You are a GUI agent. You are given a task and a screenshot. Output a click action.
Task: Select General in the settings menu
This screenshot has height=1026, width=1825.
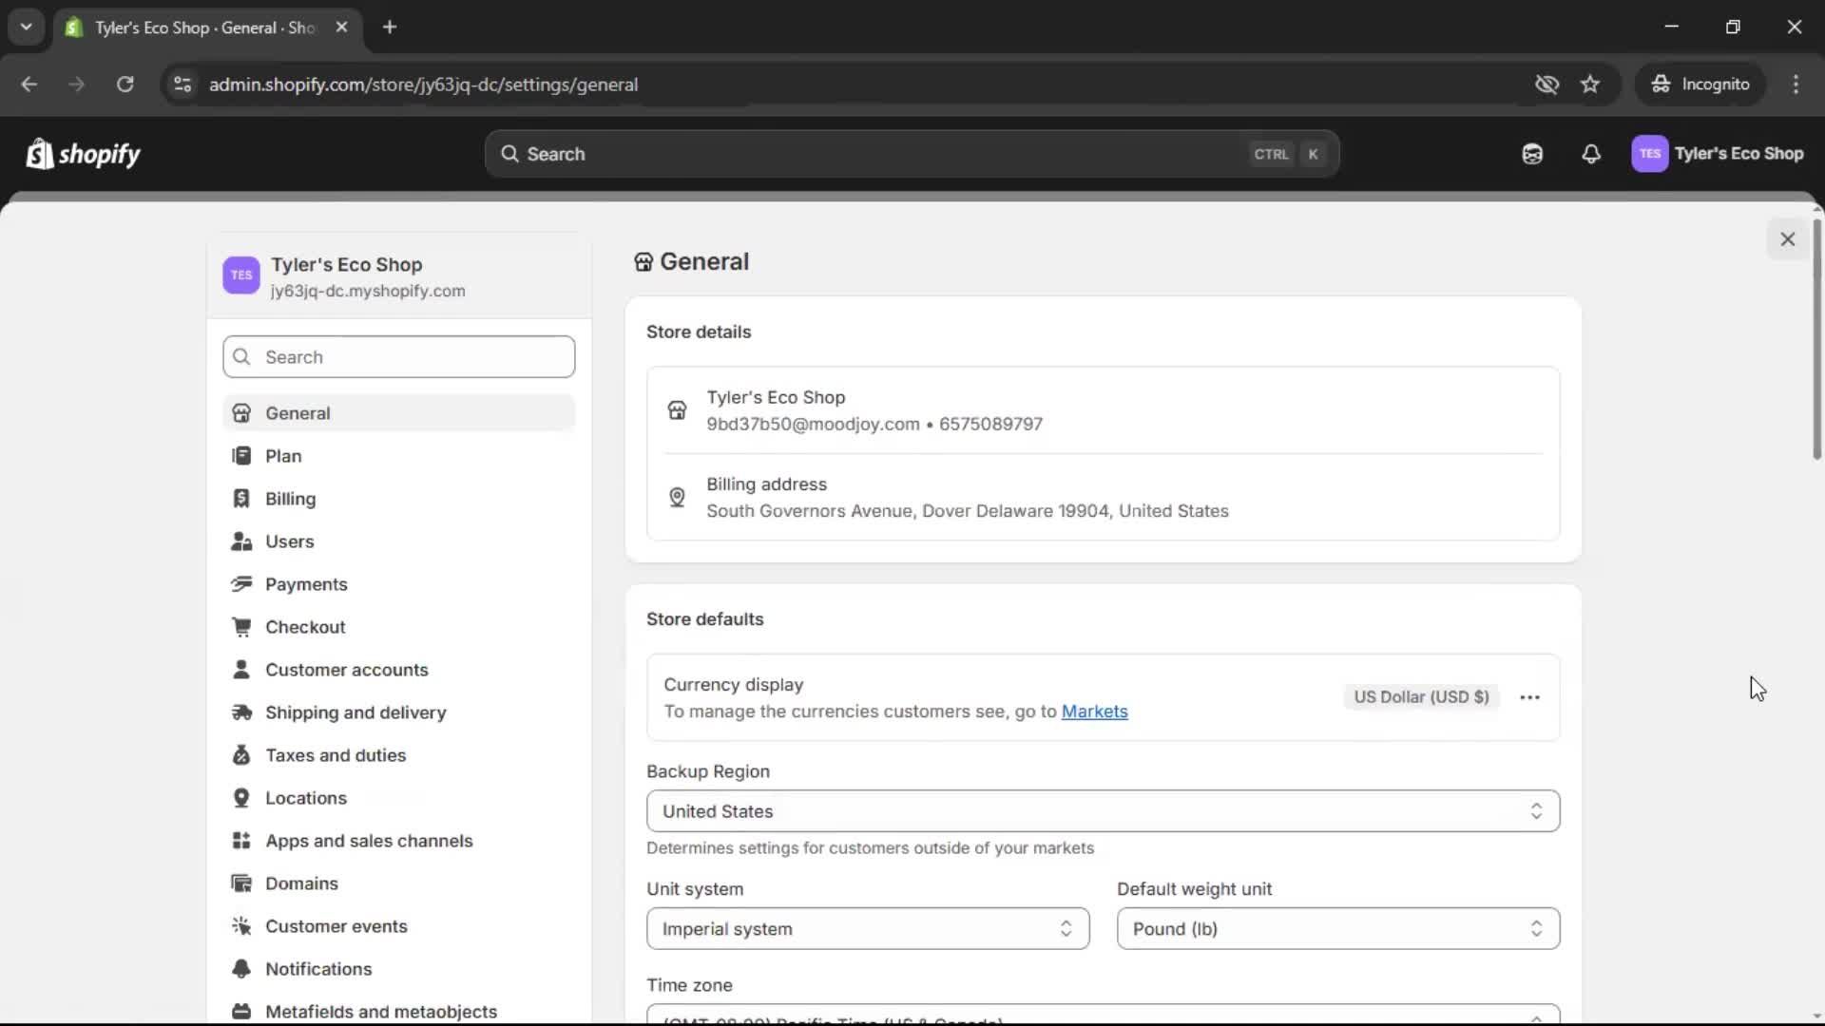pyautogui.click(x=298, y=412)
